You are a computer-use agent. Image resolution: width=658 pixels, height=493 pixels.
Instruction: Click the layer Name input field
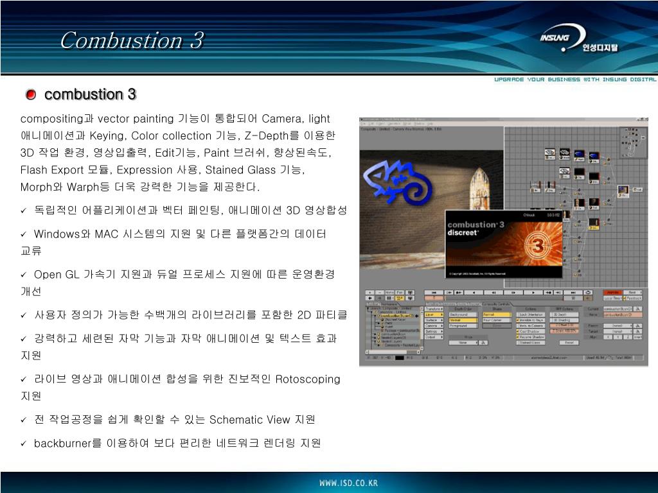pos(623,315)
